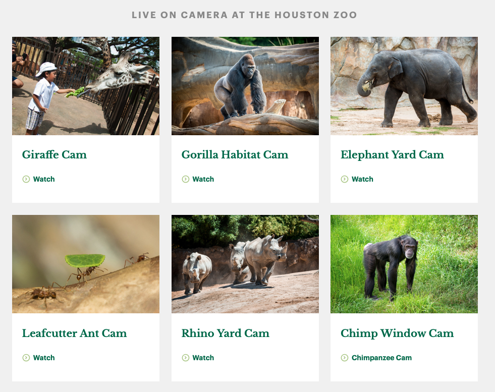Open the giraffe feeding photo thumbnail

[86, 86]
